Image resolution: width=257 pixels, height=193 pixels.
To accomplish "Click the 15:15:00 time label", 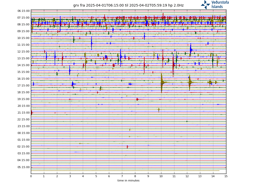I will tap(24, 72).
